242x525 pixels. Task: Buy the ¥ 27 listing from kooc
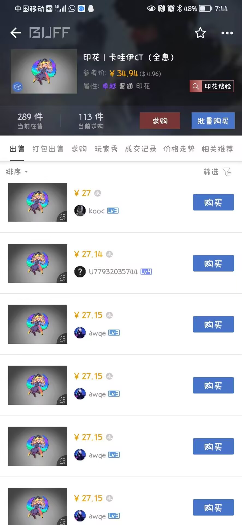click(213, 202)
